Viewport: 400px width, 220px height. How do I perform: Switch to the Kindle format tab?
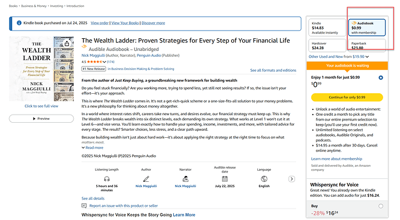click(327, 28)
